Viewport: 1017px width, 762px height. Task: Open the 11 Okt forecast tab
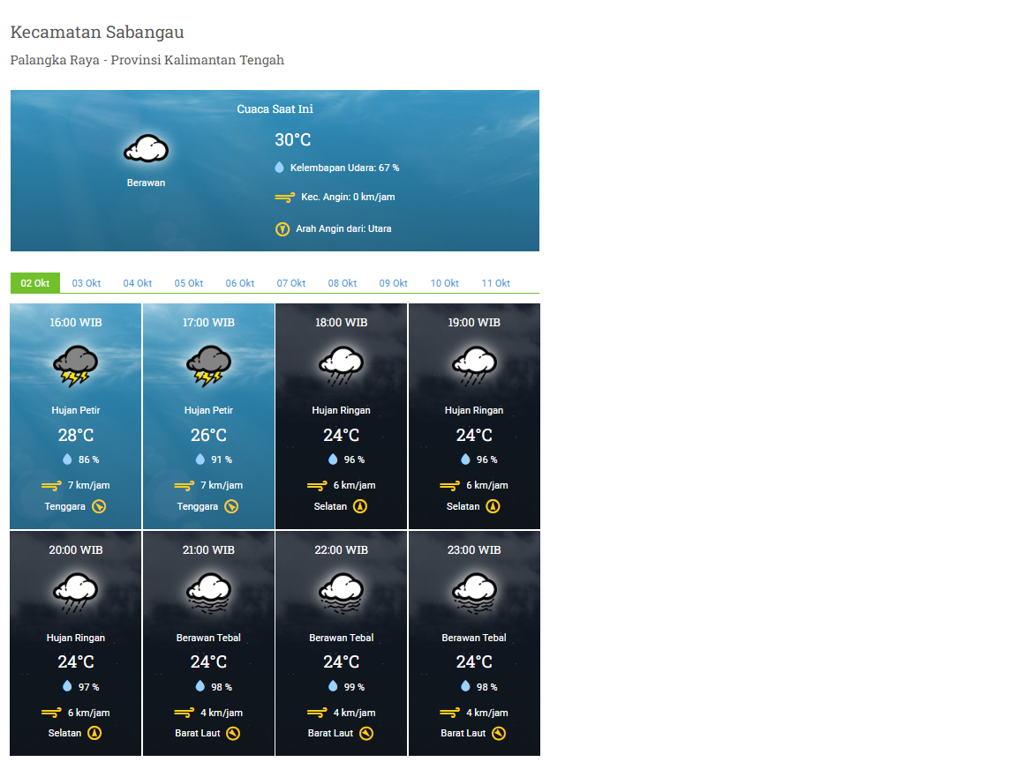(x=495, y=283)
